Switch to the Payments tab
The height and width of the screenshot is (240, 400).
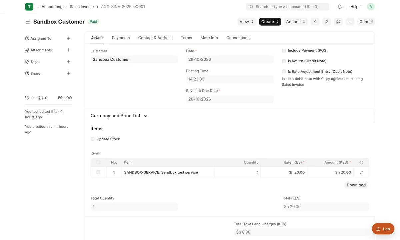(x=121, y=38)
